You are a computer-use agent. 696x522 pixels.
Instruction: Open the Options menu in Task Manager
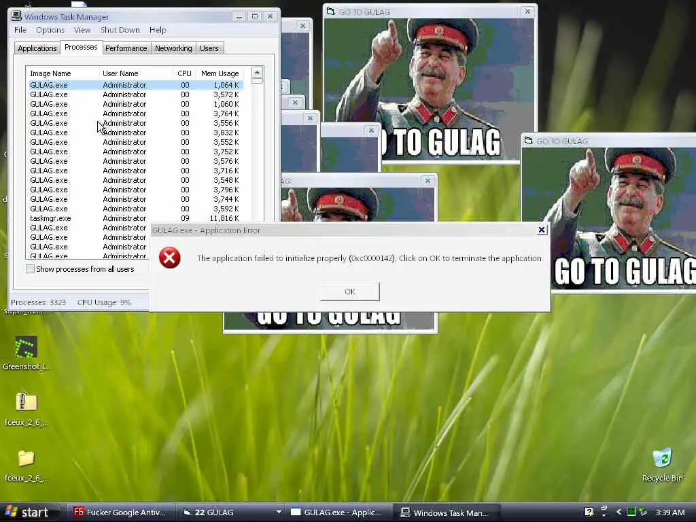[50, 30]
